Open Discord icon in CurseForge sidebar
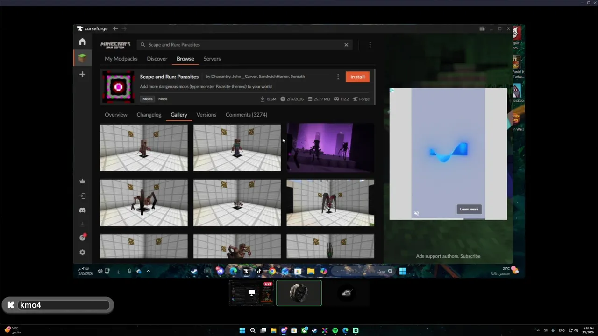The width and height of the screenshot is (598, 336). click(x=82, y=210)
